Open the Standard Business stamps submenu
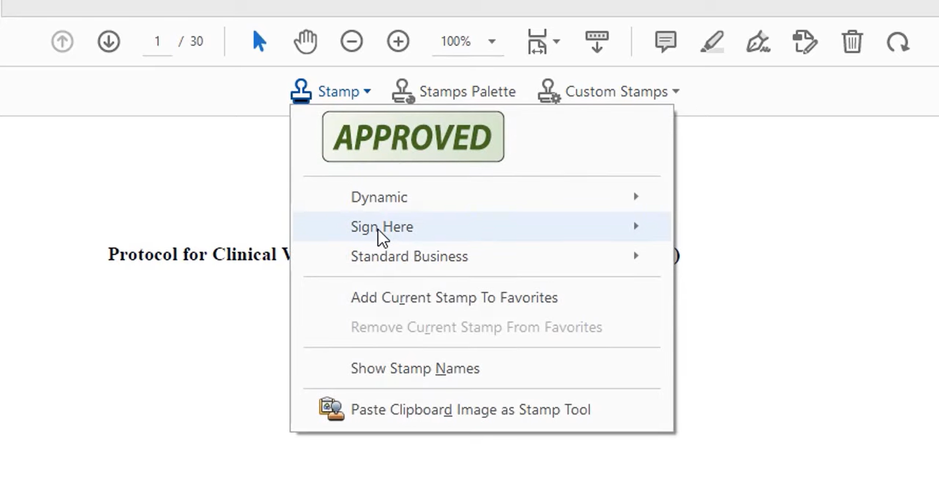 pos(481,256)
